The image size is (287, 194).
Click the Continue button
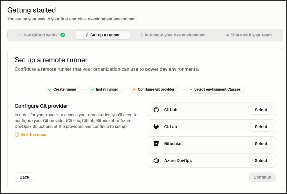click(x=262, y=177)
